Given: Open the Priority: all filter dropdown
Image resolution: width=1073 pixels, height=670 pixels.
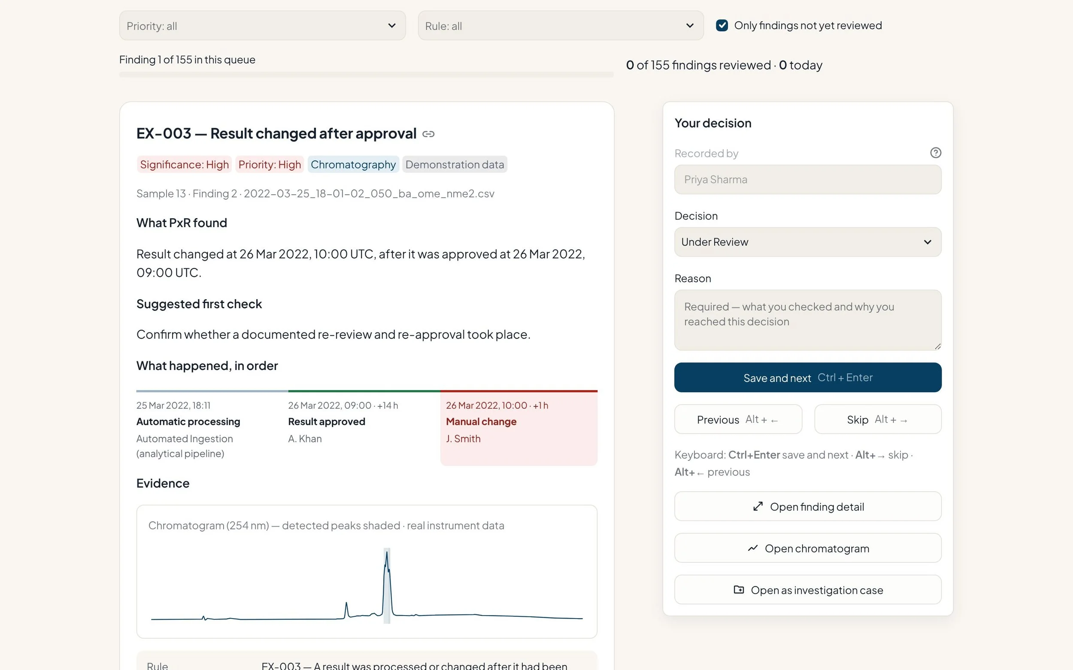Looking at the screenshot, I should tap(262, 26).
